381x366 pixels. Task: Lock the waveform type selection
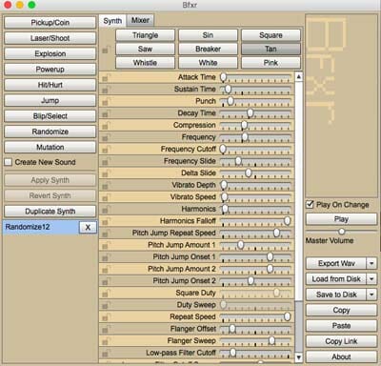pyautogui.click(x=106, y=50)
